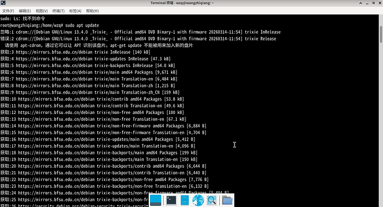Minimize the Terminal window
Viewport: 383px width, 207px height.
pos(367,3)
